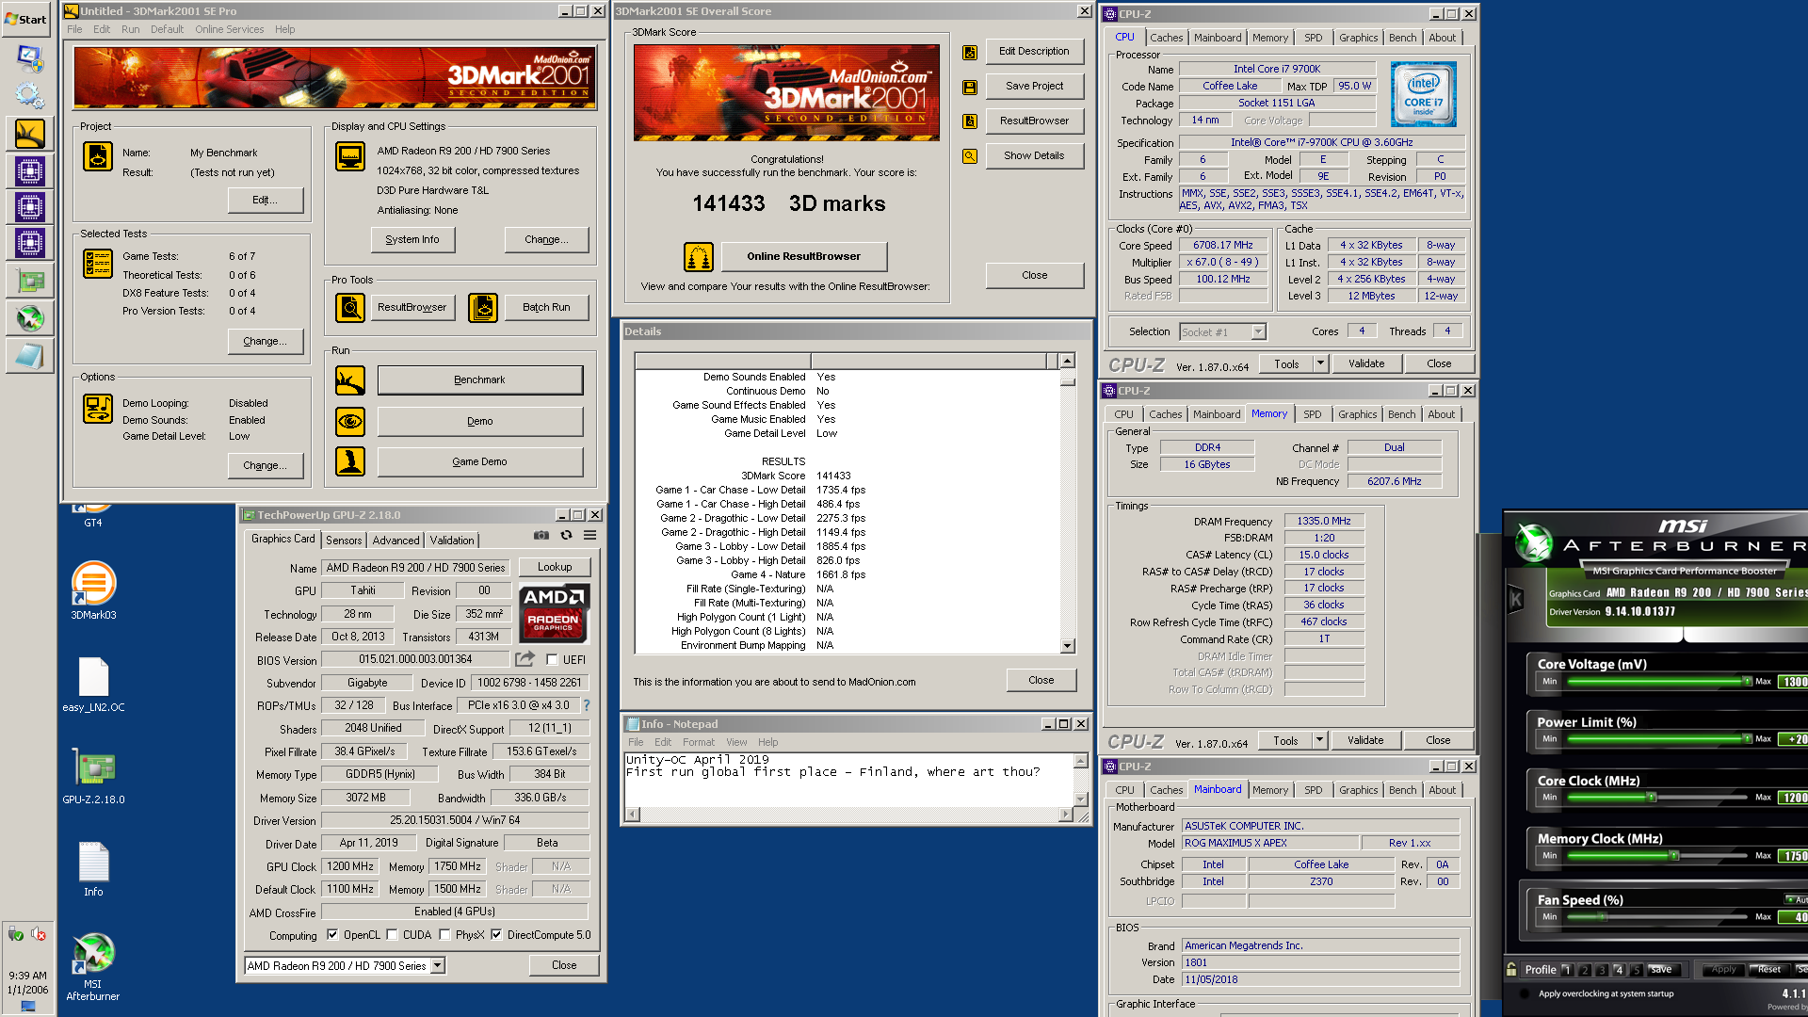The width and height of the screenshot is (1808, 1017).
Task: Open the SPD tab in Memory CPU-Z window
Action: (x=1312, y=414)
